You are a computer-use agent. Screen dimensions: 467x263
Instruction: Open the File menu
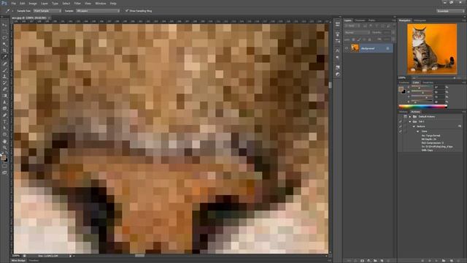pos(13,3)
